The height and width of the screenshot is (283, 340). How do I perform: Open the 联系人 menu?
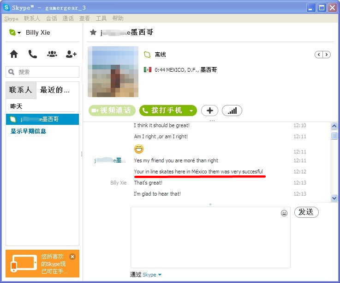(32, 18)
